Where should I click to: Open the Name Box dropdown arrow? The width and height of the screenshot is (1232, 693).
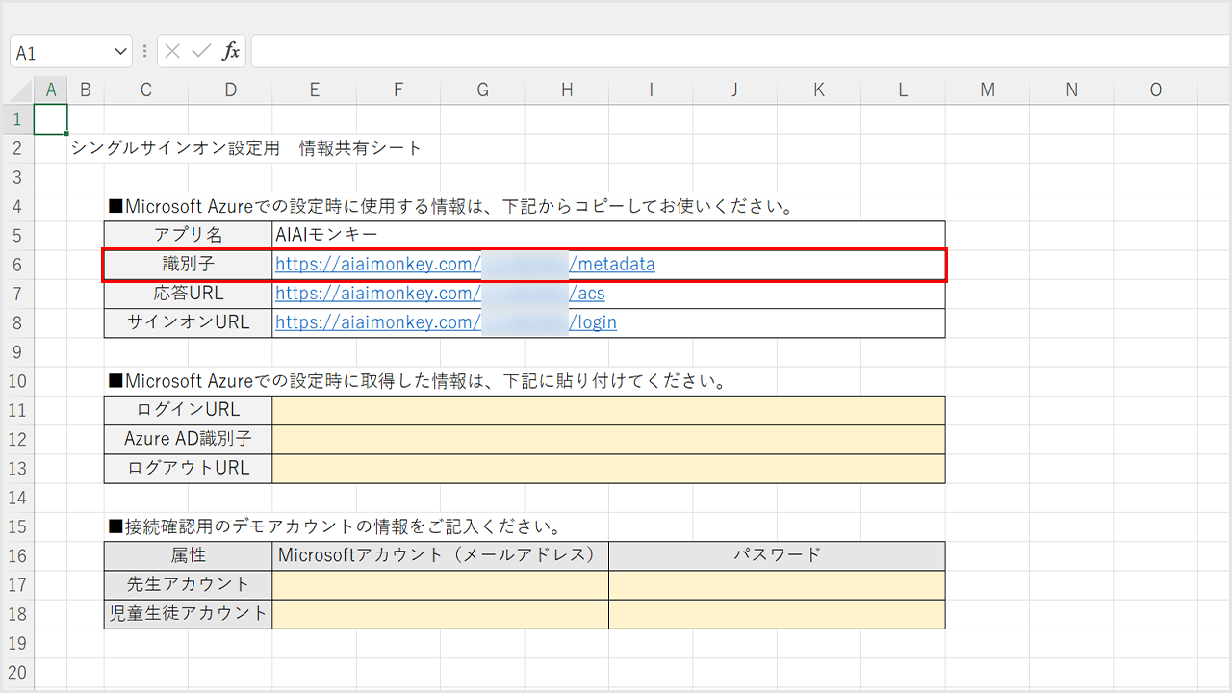[120, 52]
